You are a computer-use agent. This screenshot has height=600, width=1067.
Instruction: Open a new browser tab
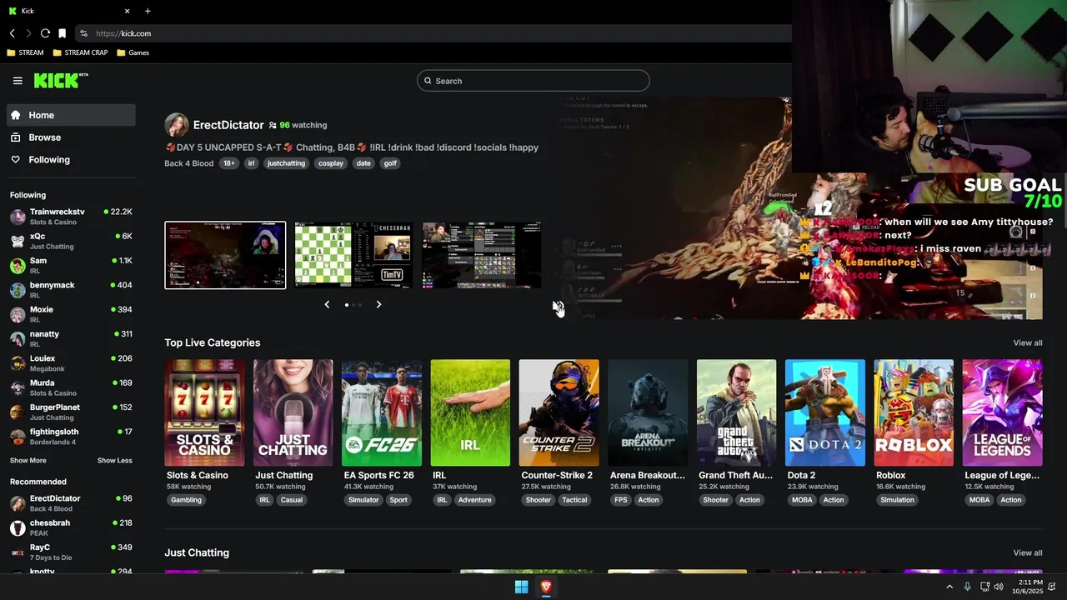(x=148, y=11)
